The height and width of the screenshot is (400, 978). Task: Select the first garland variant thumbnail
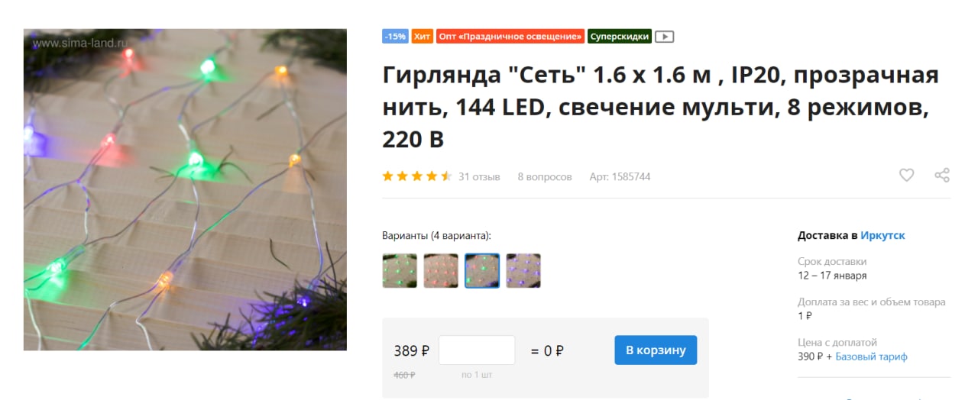[x=400, y=271]
